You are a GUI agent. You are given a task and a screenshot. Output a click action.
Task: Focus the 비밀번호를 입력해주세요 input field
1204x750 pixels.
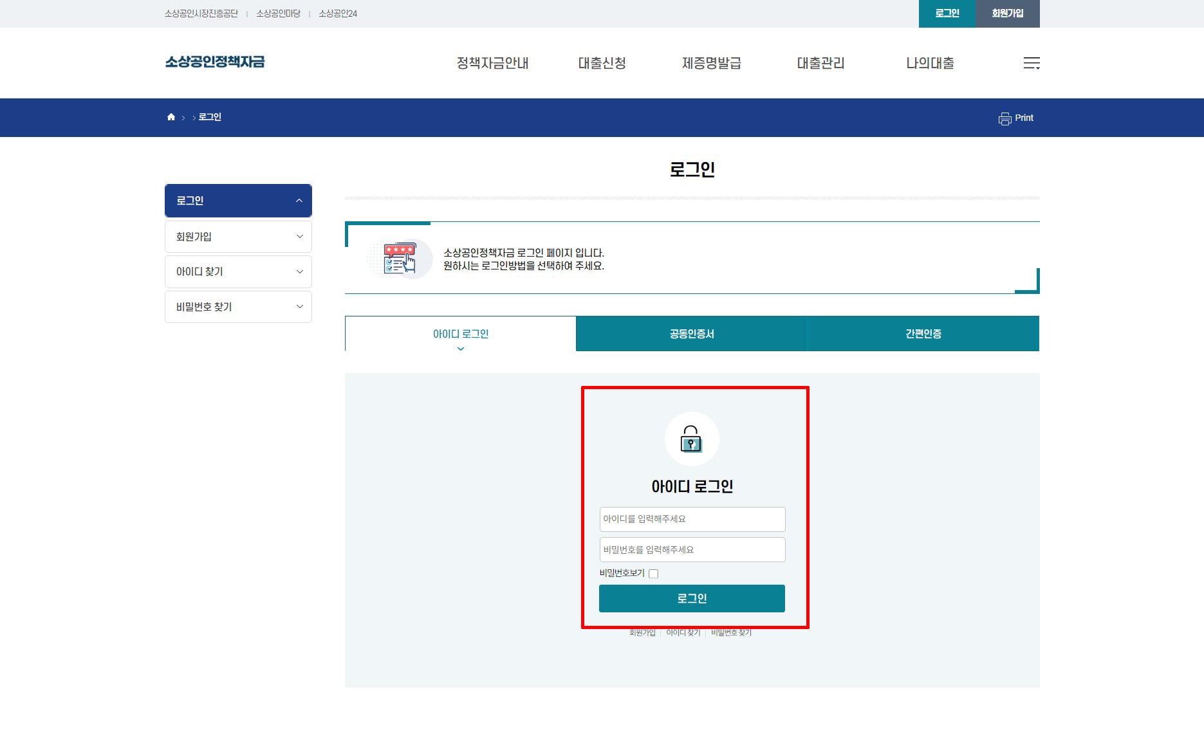[692, 550]
